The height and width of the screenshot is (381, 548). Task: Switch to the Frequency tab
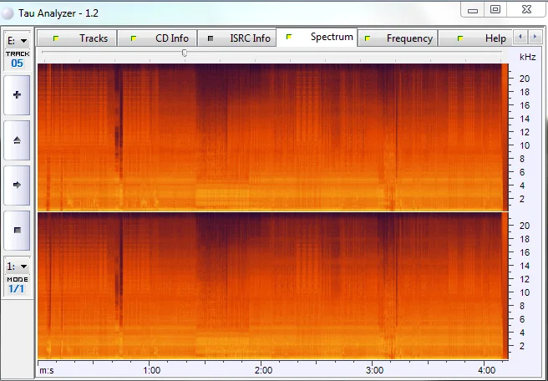tap(398, 38)
